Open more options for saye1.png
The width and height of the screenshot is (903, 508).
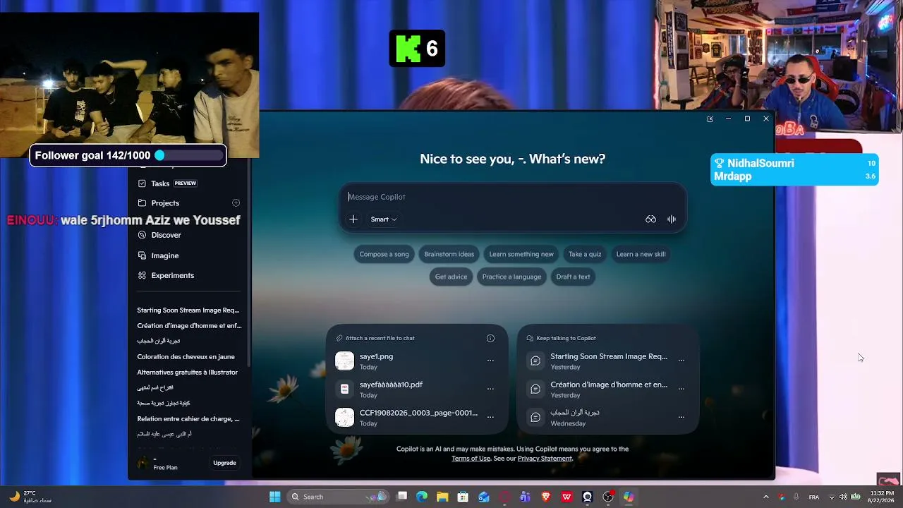(490, 361)
